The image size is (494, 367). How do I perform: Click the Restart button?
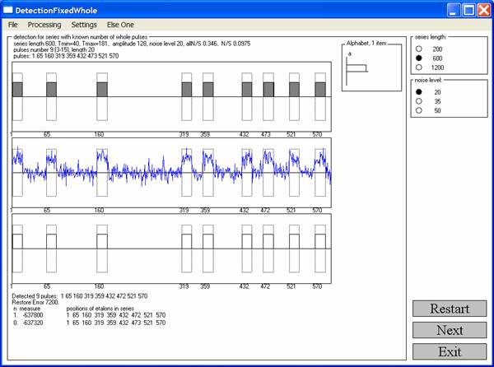(450, 309)
